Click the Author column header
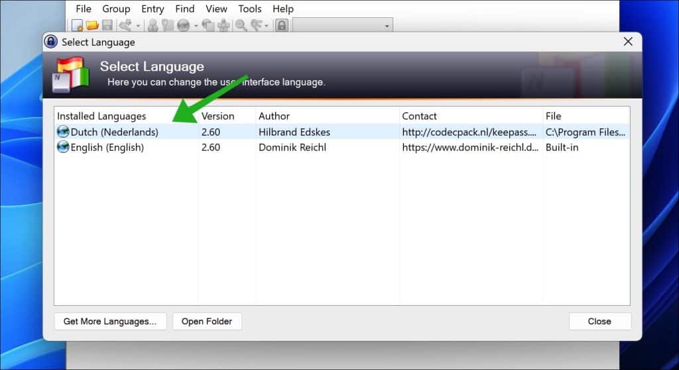 pyautogui.click(x=328, y=116)
